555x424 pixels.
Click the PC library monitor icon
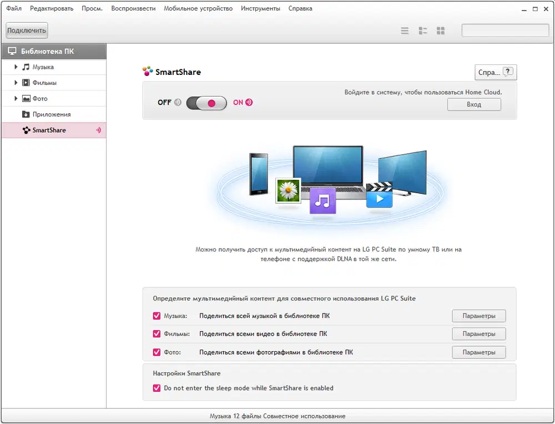tap(12, 51)
